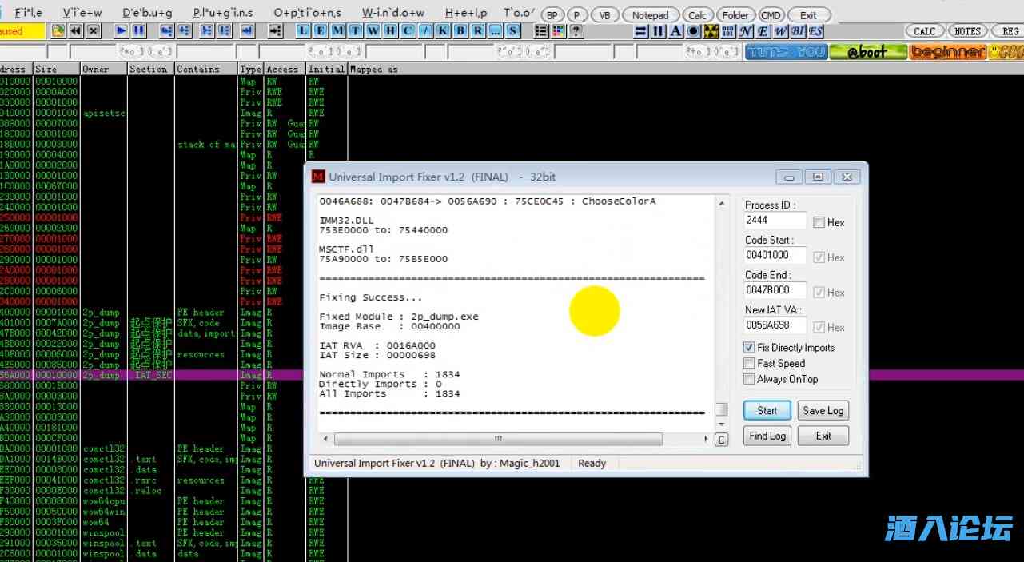
Task: Click the New IAT VA input field
Action: point(775,325)
